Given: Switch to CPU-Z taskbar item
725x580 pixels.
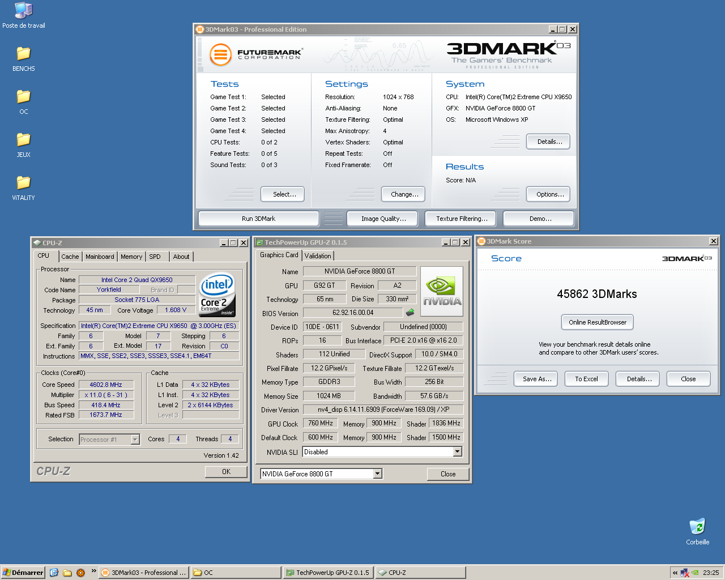Looking at the screenshot, I should click(420, 573).
